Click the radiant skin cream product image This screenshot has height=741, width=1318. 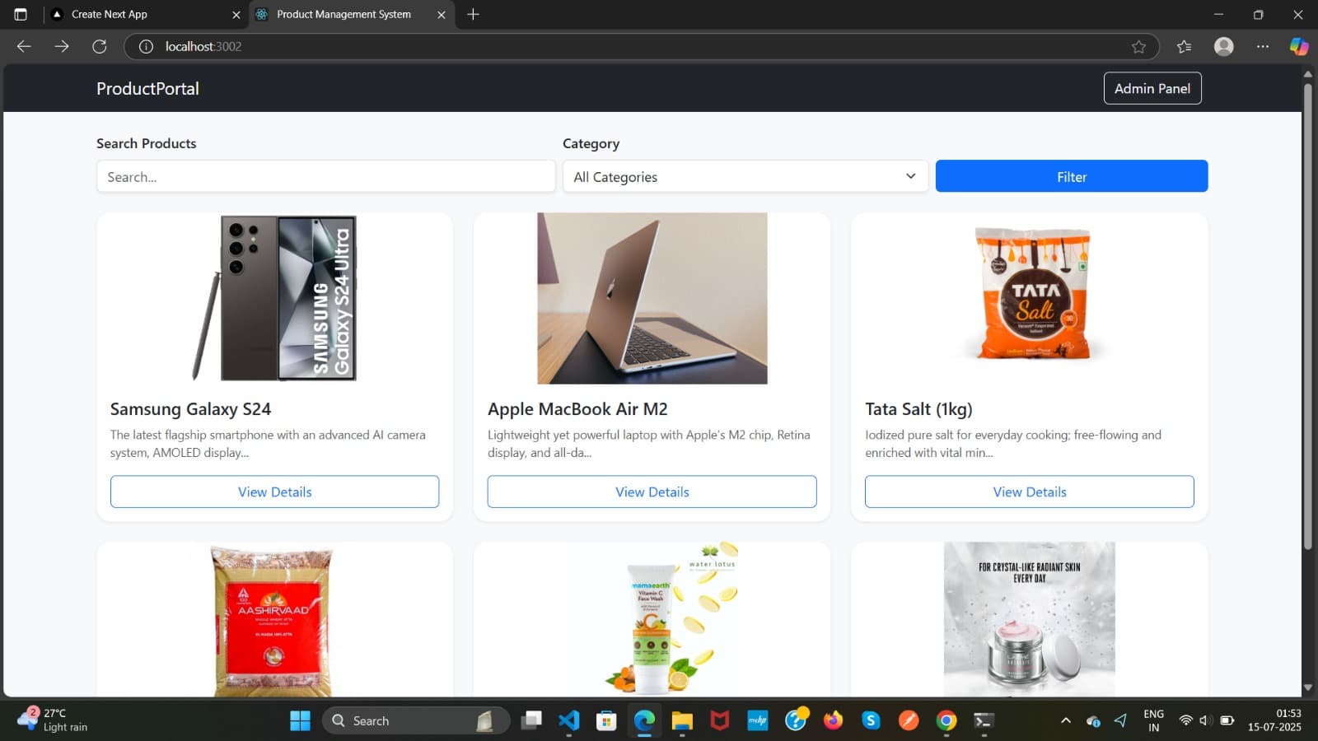(x=1030, y=619)
